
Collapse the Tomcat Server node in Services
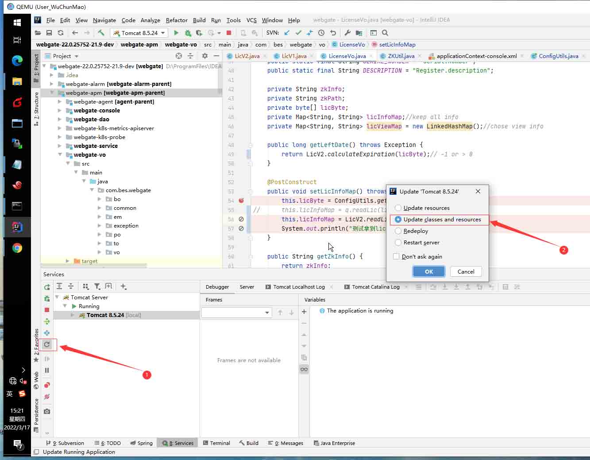[x=57, y=297]
